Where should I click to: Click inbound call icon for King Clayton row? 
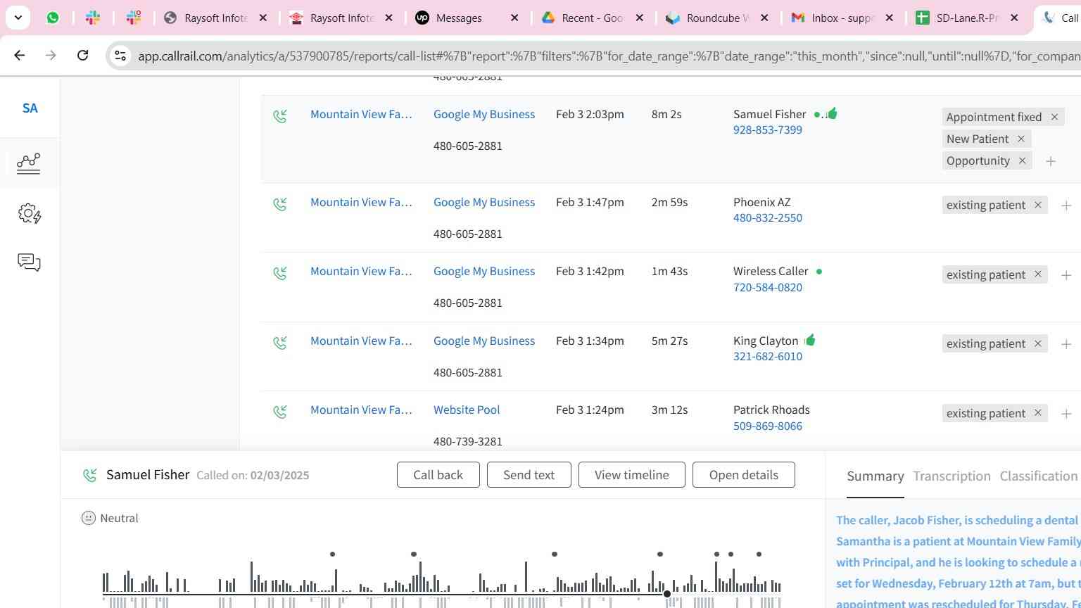[280, 343]
